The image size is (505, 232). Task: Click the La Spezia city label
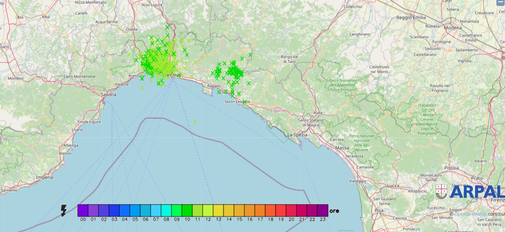[x=297, y=135]
